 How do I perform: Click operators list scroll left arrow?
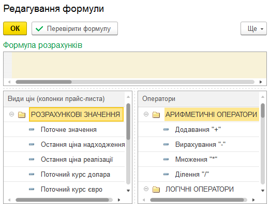(x=144, y=200)
